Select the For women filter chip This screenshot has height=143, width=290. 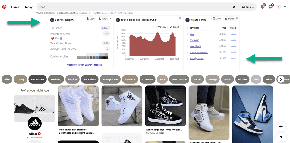pos(38,79)
